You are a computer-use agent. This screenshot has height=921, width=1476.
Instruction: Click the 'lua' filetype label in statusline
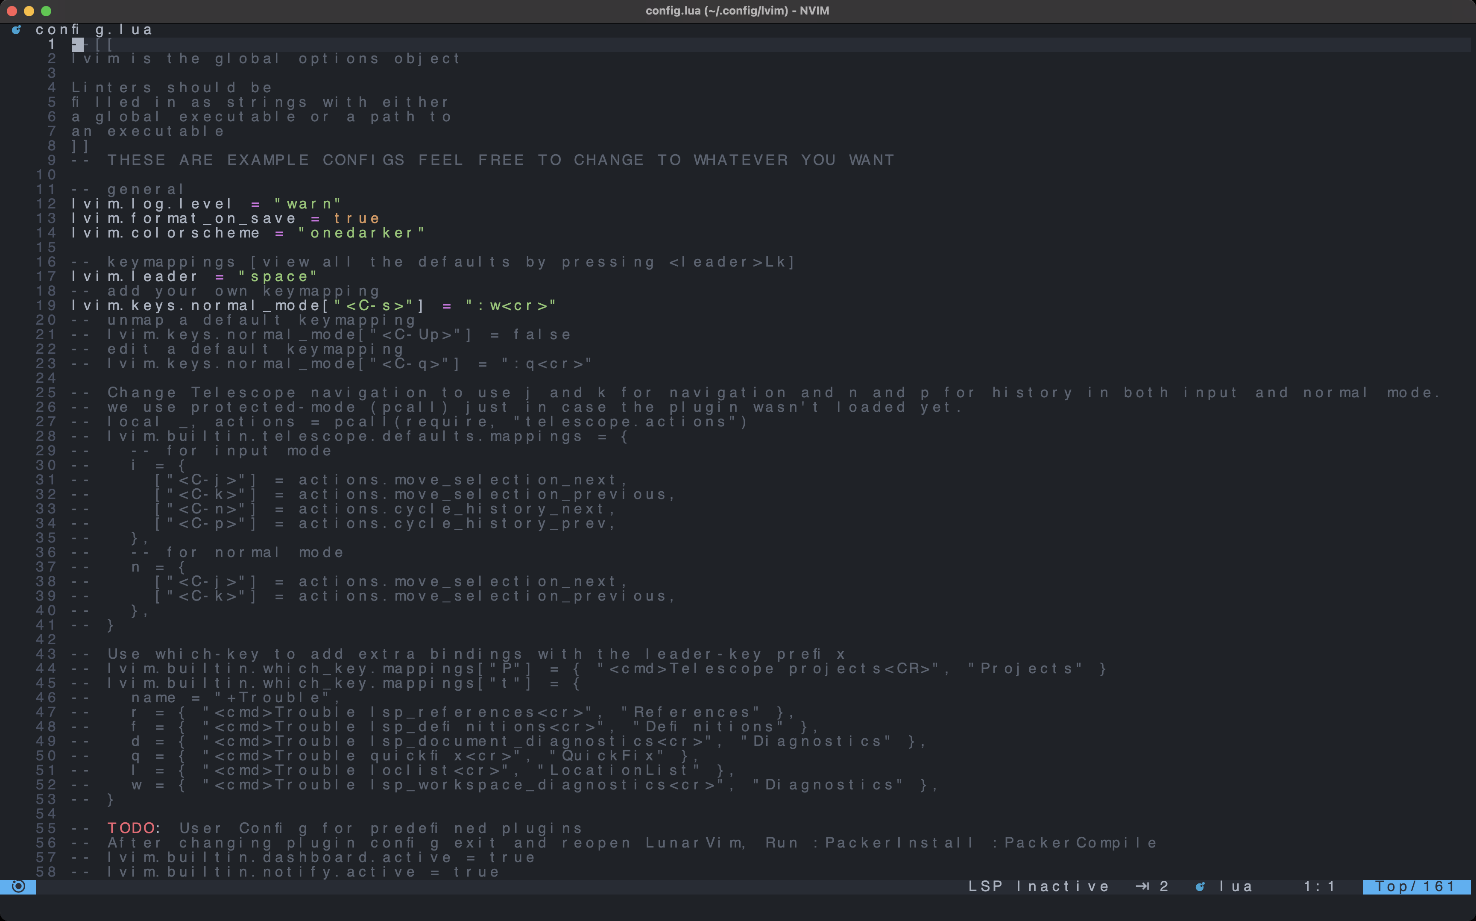coord(1236,886)
